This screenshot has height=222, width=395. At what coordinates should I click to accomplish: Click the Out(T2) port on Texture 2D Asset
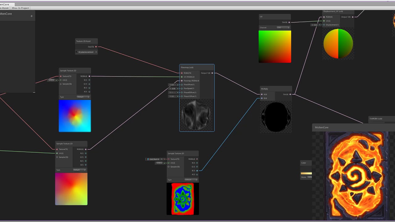coord(96,47)
